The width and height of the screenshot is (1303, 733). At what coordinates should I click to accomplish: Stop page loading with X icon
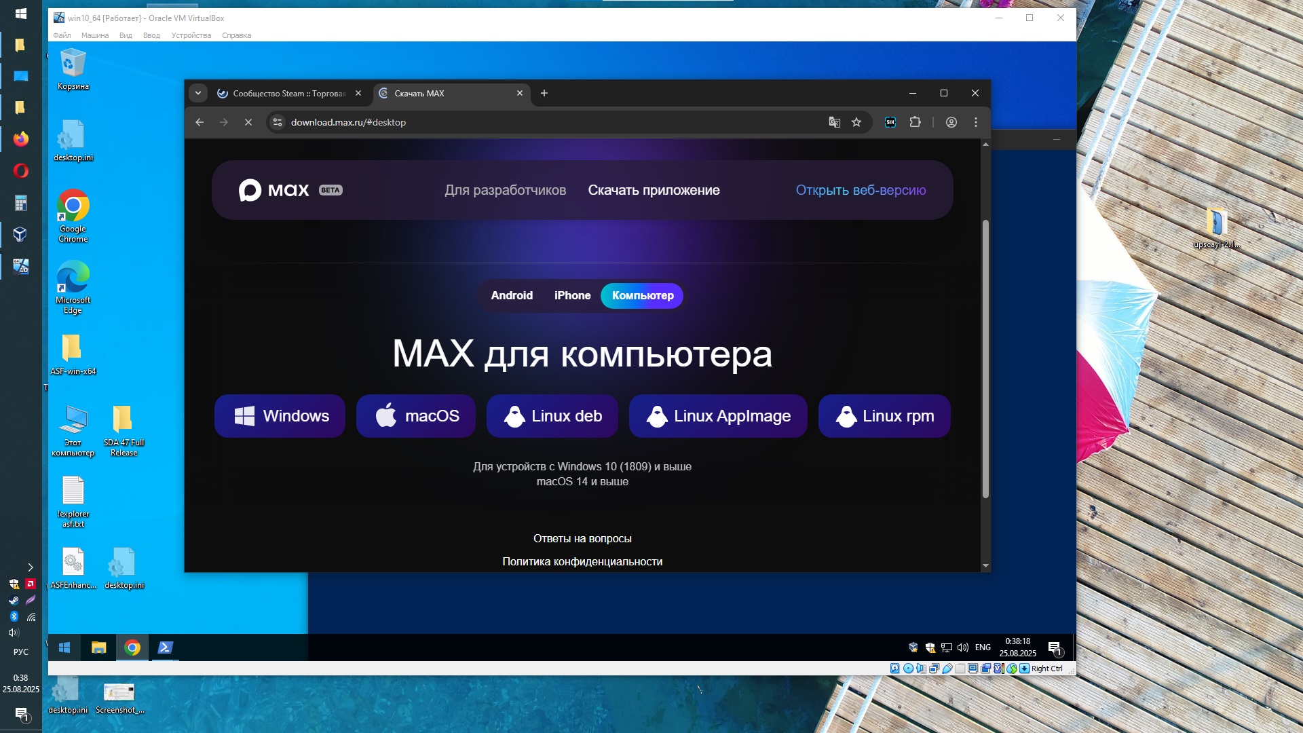point(248,122)
